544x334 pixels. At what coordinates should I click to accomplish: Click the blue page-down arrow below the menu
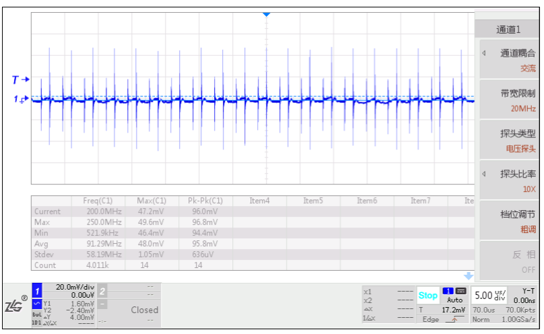pos(469,276)
